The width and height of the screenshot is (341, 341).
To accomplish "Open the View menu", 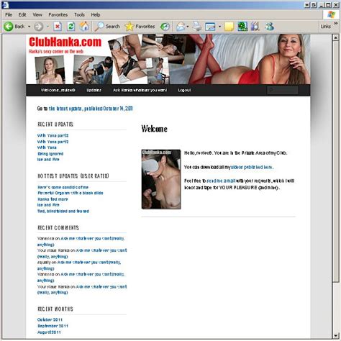I will tap(37, 14).
